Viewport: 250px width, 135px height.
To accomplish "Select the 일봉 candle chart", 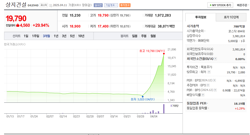I will [135, 36].
